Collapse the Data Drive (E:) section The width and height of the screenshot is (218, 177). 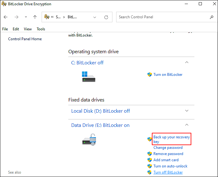(x=187, y=125)
